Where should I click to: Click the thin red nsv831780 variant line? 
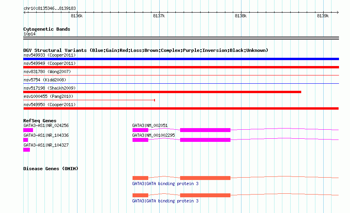point(181,75)
